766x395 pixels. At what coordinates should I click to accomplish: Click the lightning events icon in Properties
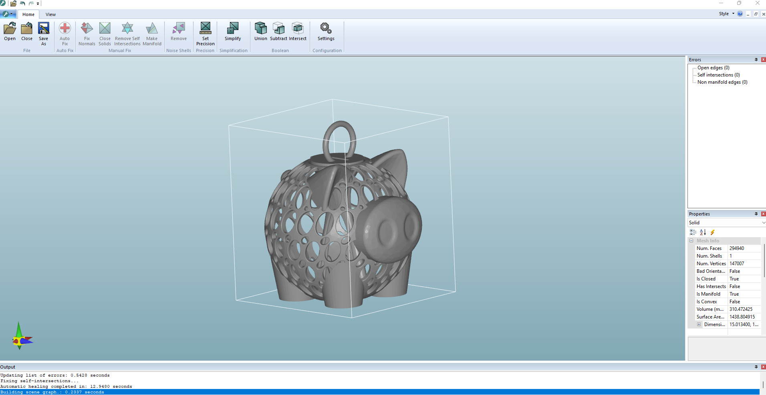(712, 232)
